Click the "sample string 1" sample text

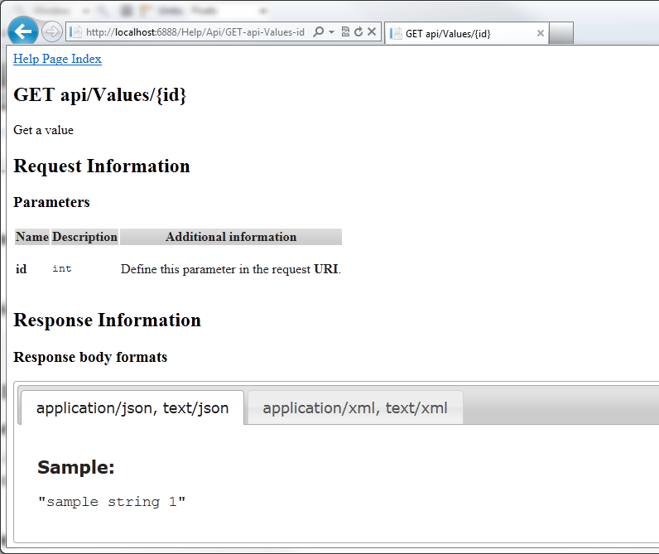(112, 502)
